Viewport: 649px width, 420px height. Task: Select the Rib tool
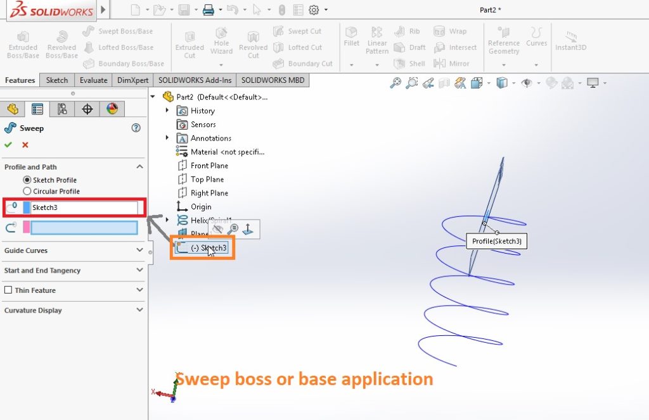(407, 31)
